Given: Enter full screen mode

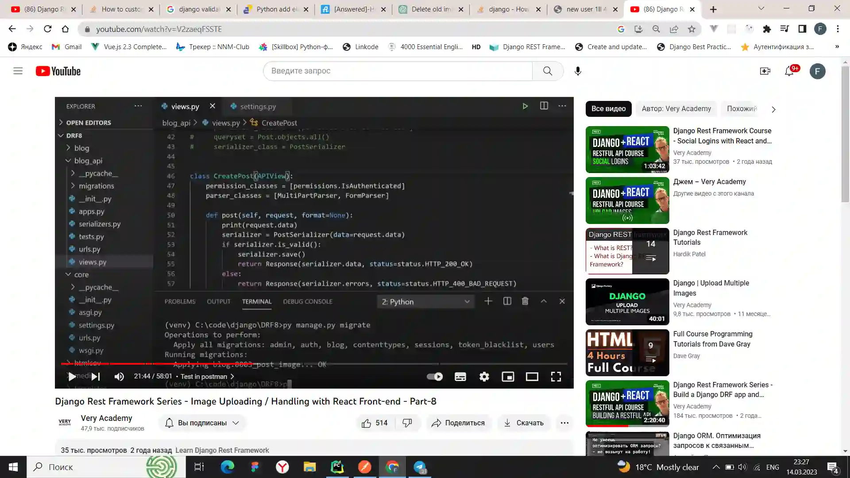Looking at the screenshot, I should click(556, 377).
